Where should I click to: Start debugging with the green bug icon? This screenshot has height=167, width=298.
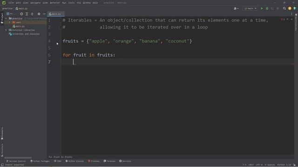pyautogui.click(x=267, y=8)
